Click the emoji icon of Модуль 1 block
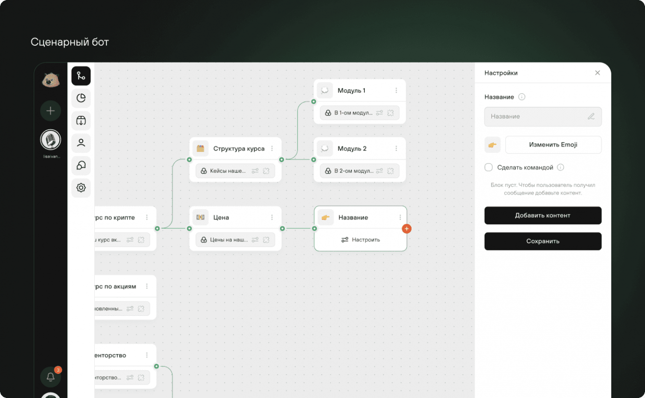 coord(325,90)
